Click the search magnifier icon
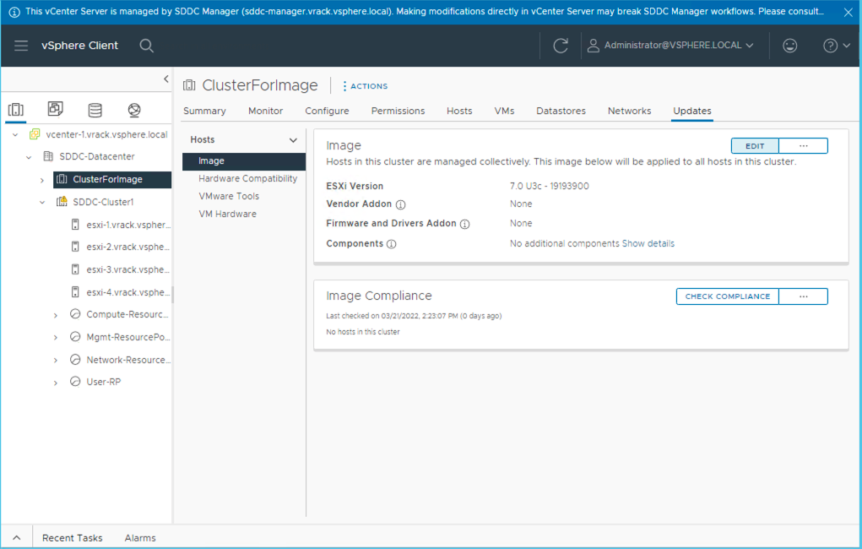 coord(146,46)
